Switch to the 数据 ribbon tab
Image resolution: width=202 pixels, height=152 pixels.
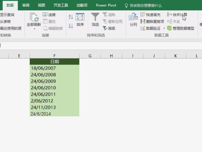10,5
